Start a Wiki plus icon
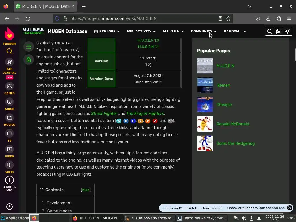Viewport: 296px width, 222px height. tap(10, 180)
